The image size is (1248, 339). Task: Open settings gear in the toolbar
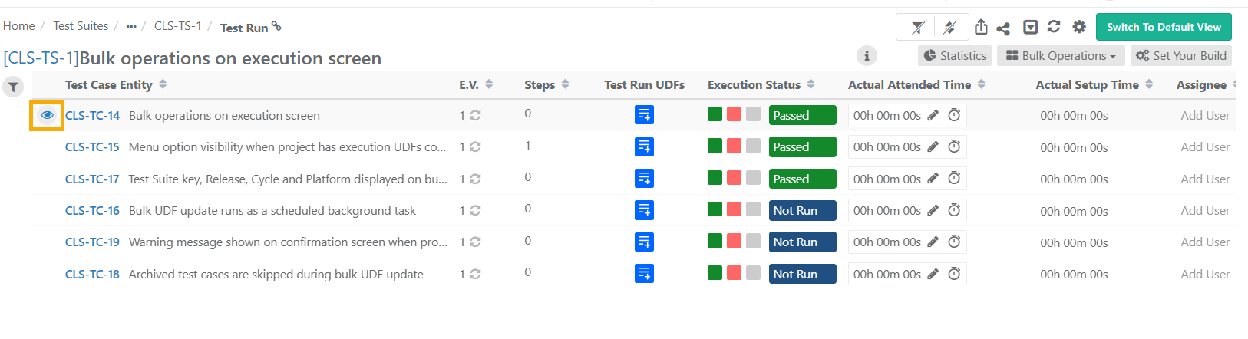tap(1079, 27)
